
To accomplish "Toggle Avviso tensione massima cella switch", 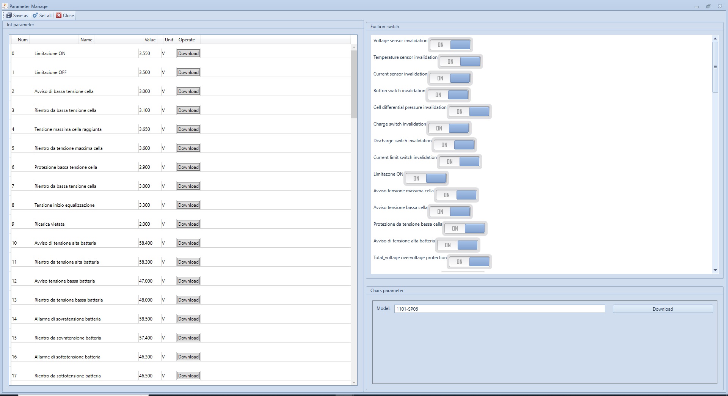I will coord(457,195).
